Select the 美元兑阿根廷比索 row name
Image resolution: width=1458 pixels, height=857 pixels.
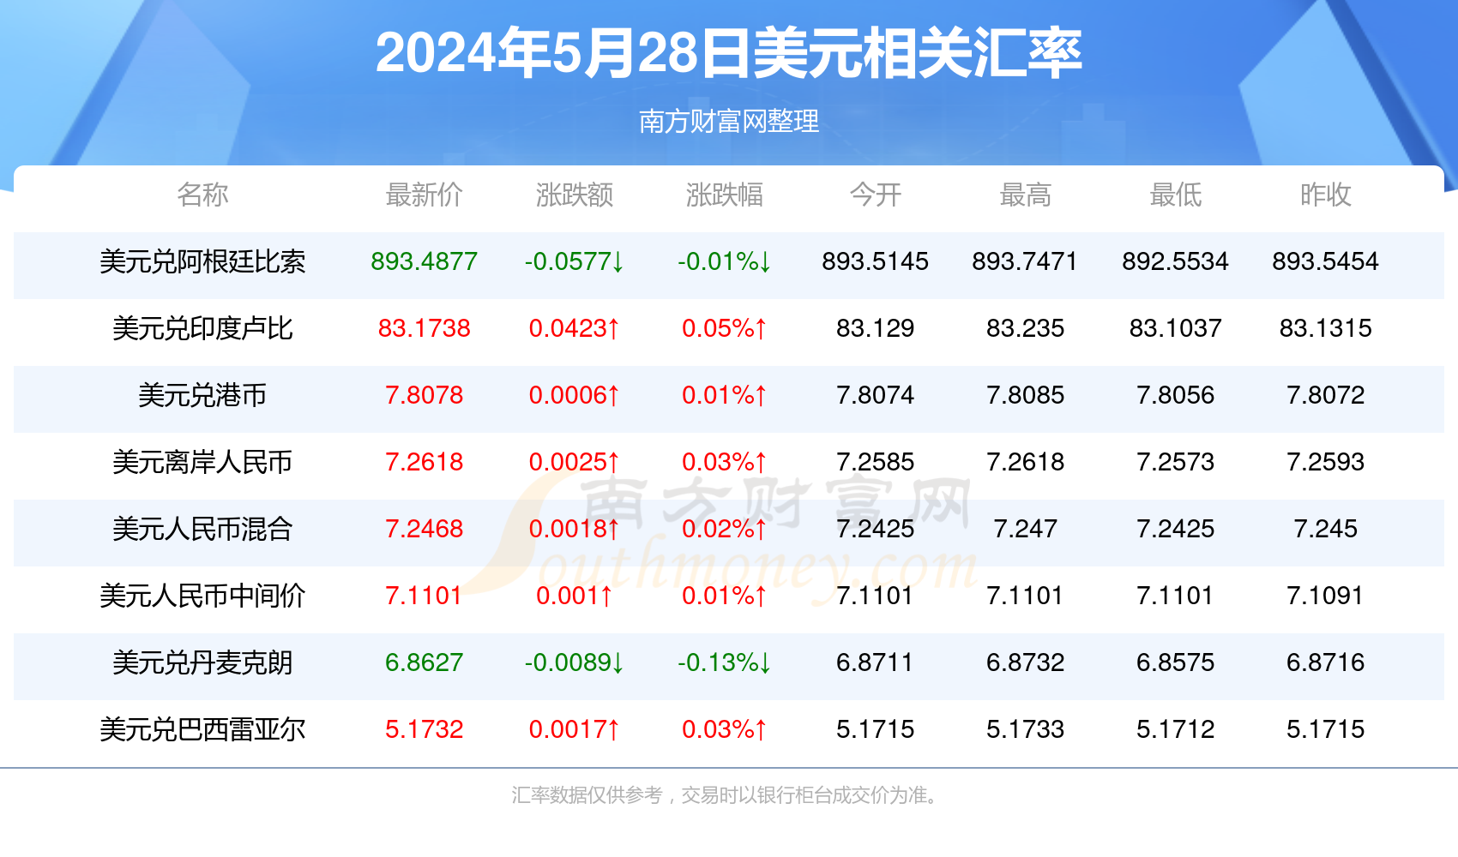point(202,261)
